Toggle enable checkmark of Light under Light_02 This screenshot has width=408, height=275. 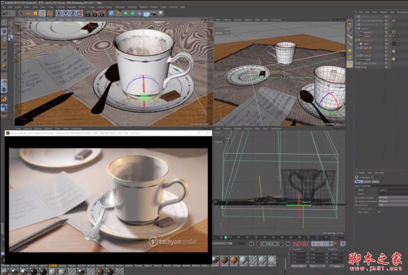click(x=389, y=59)
